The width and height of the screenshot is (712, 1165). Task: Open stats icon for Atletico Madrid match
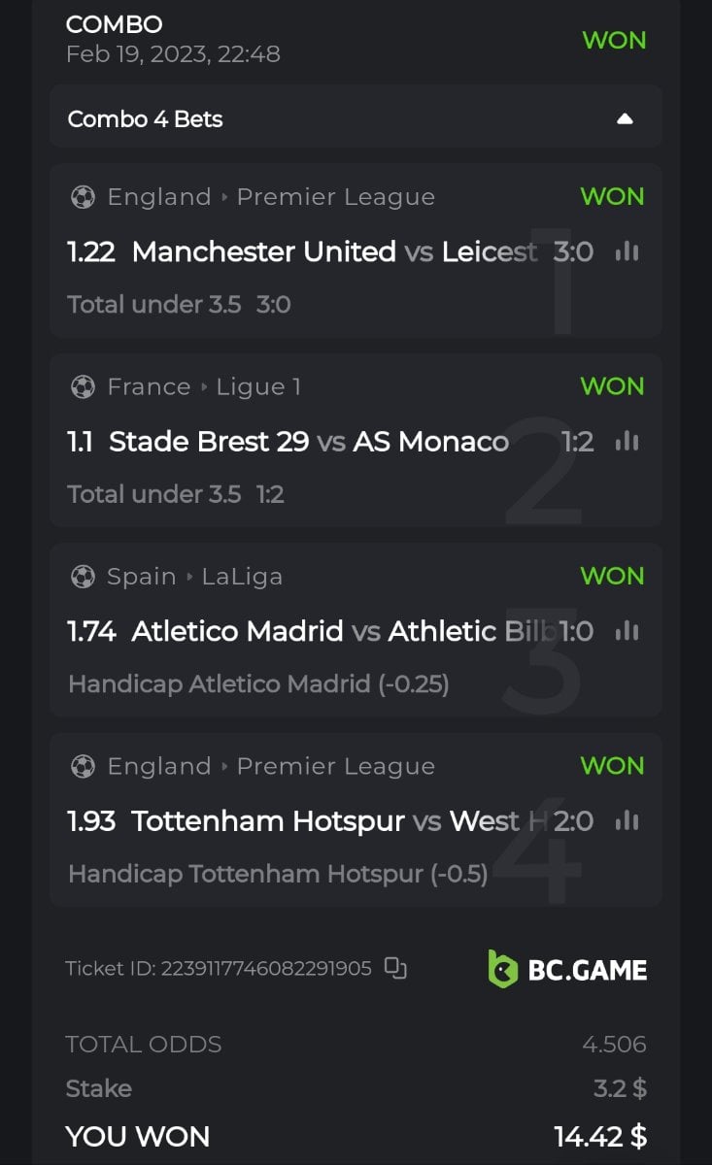point(627,632)
